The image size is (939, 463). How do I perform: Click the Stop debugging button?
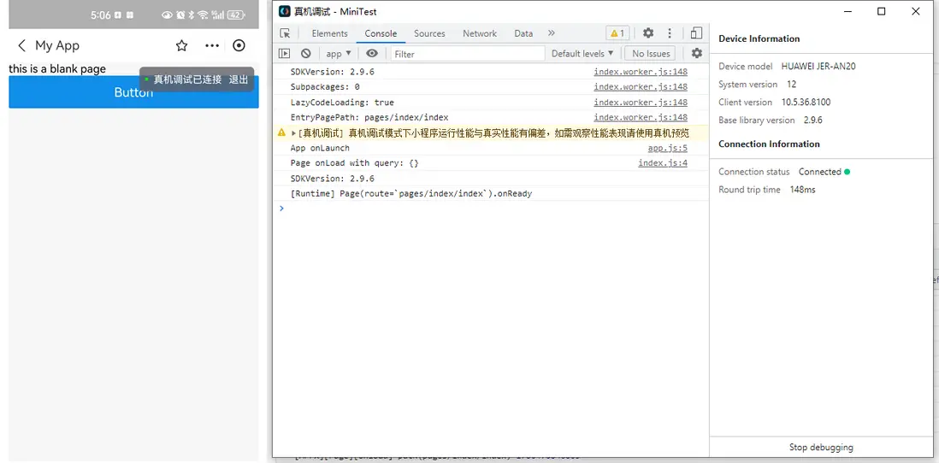click(x=821, y=447)
